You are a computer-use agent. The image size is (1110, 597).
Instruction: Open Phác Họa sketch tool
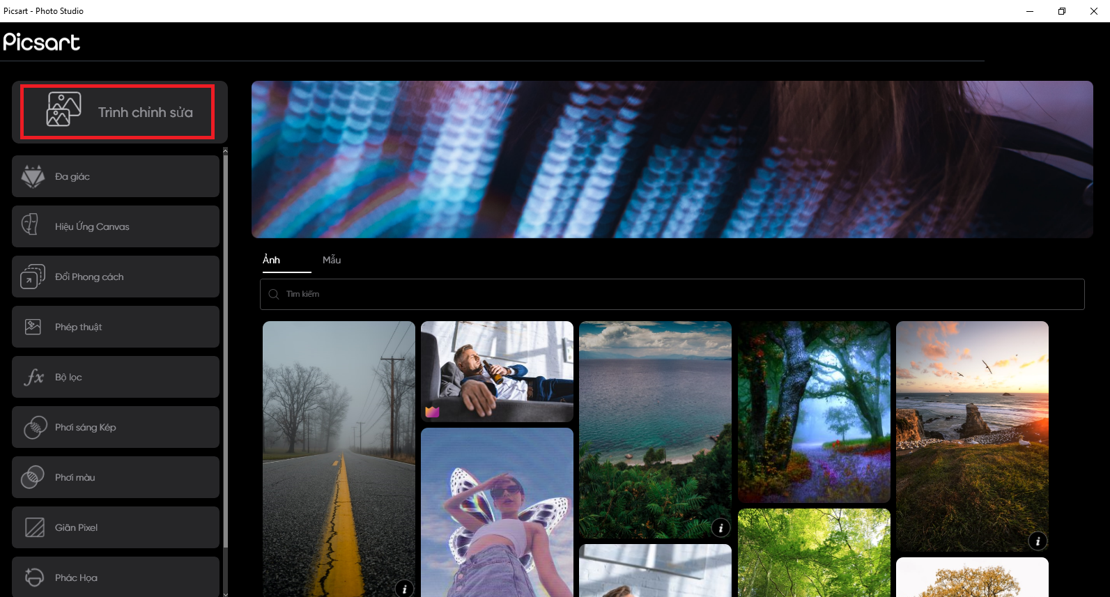[x=116, y=577]
